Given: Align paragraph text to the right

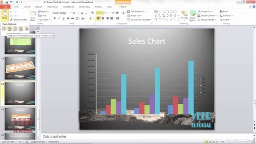Looking at the screenshot, I should (107, 18).
